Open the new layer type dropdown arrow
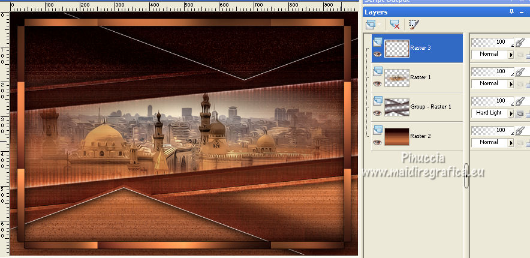 pos(380,25)
